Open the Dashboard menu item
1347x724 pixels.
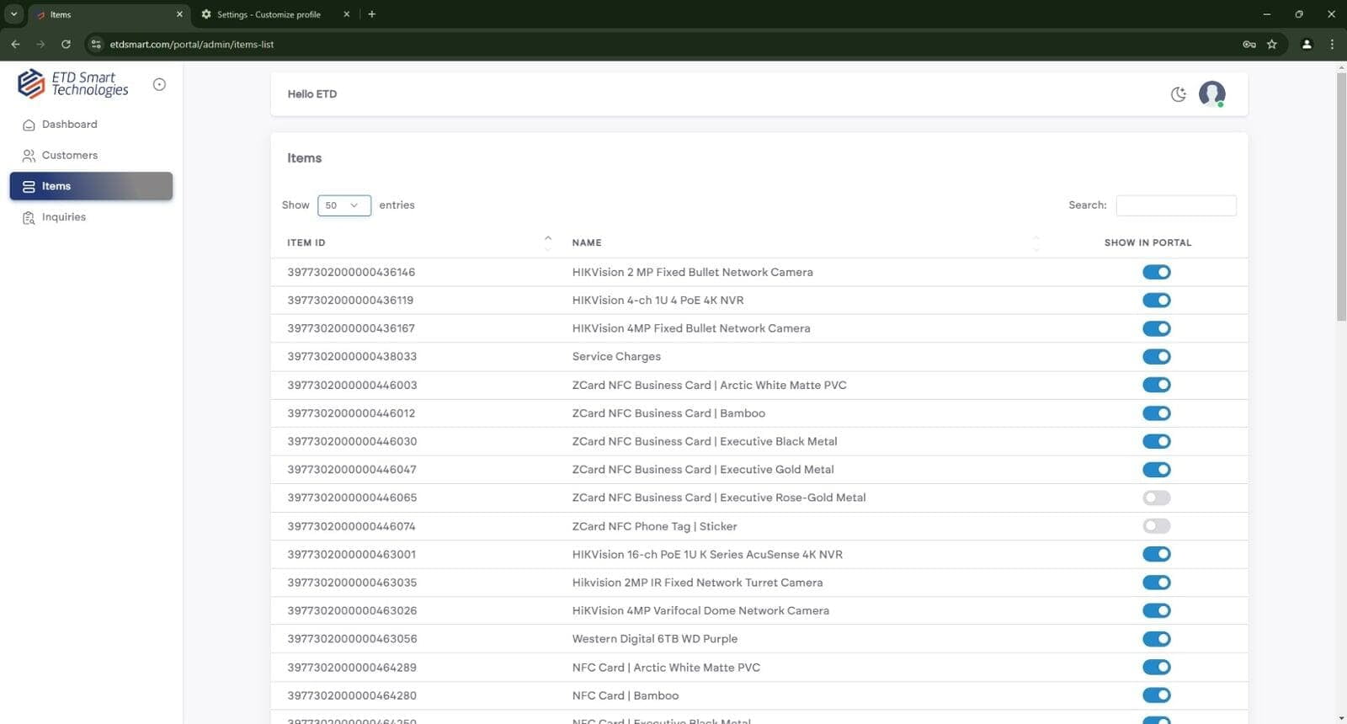(91, 125)
